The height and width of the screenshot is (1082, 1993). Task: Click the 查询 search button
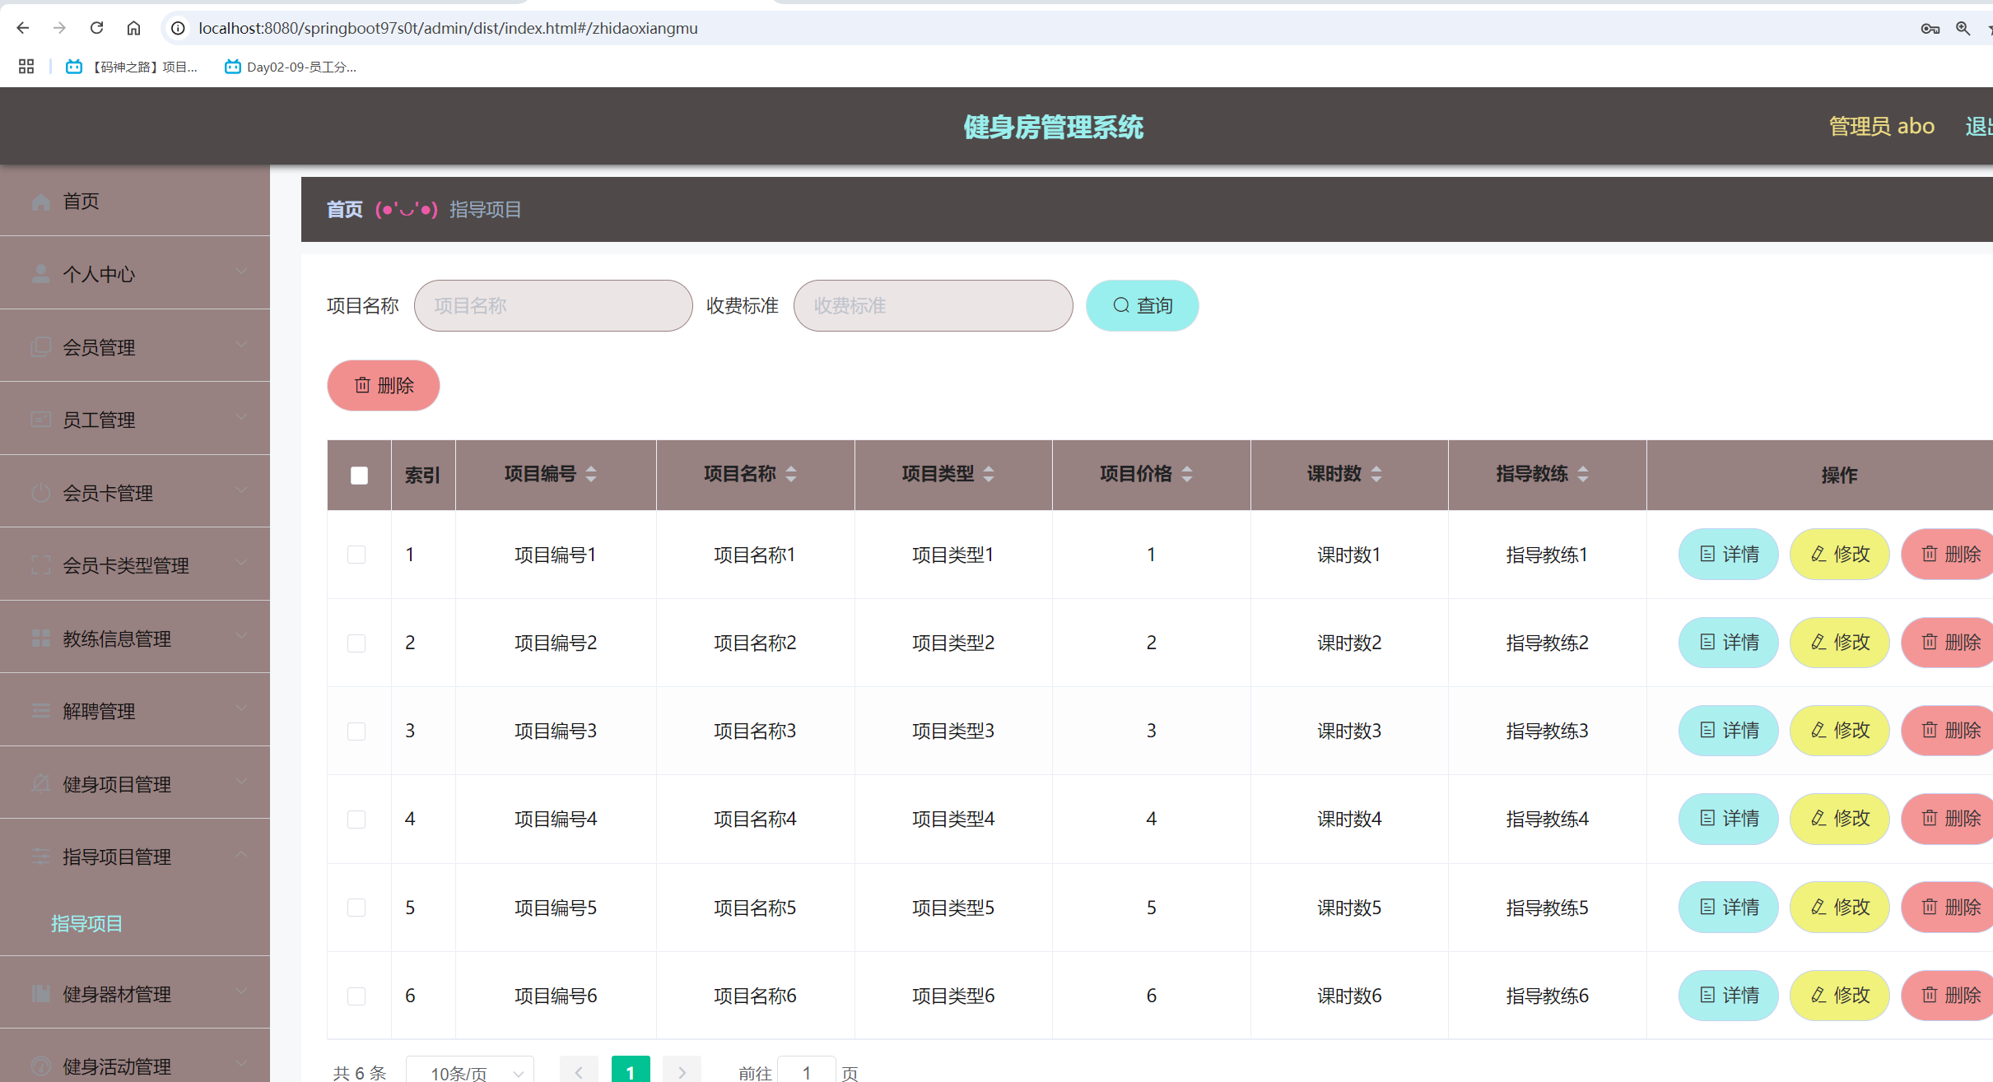point(1142,305)
